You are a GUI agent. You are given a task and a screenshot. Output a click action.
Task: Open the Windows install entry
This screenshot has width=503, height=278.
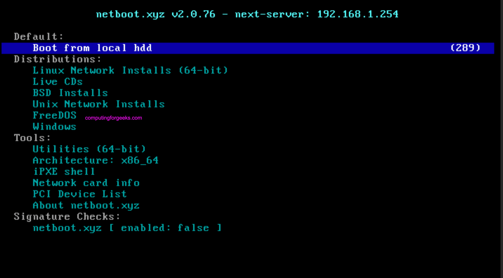pos(54,127)
